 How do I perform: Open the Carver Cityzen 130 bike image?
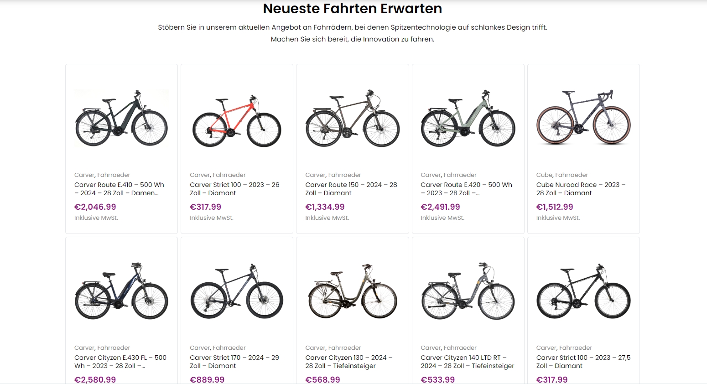[352, 291]
